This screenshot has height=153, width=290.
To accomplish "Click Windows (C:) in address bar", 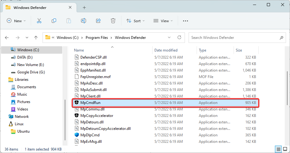I will pos(67,38).
